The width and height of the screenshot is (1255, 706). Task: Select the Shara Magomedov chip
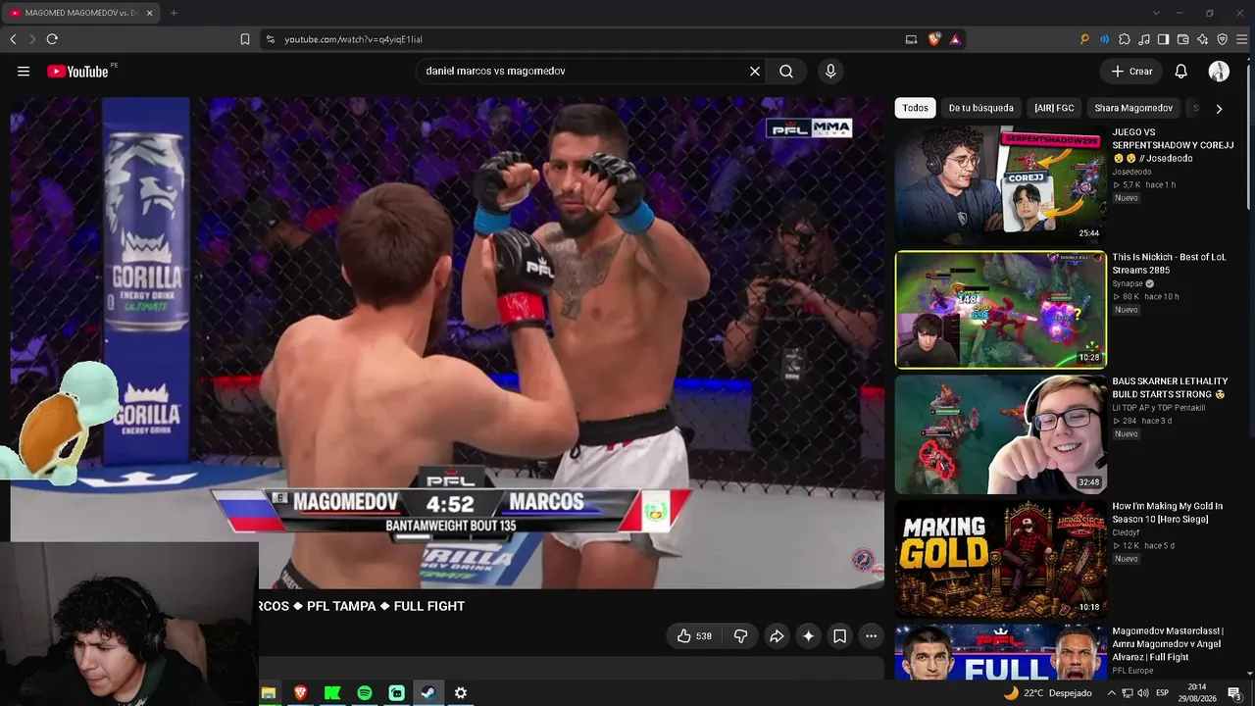[1133, 108]
